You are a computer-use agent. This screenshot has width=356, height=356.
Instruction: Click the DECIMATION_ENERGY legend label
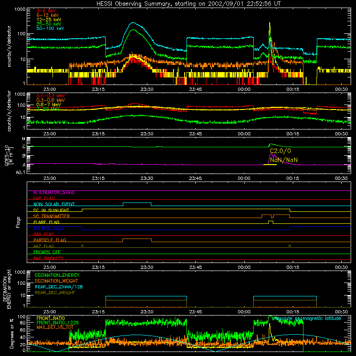point(57,275)
